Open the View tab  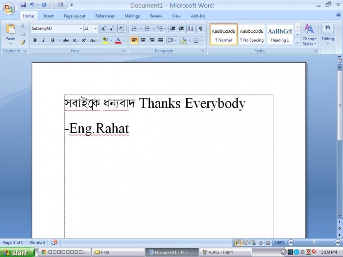pyautogui.click(x=176, y=16)
